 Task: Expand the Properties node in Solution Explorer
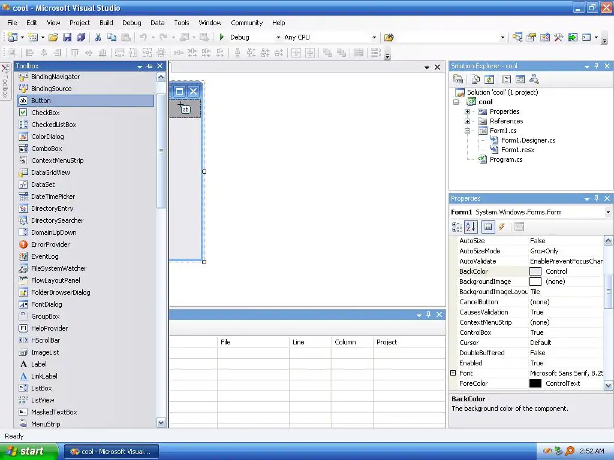(467, 111)
